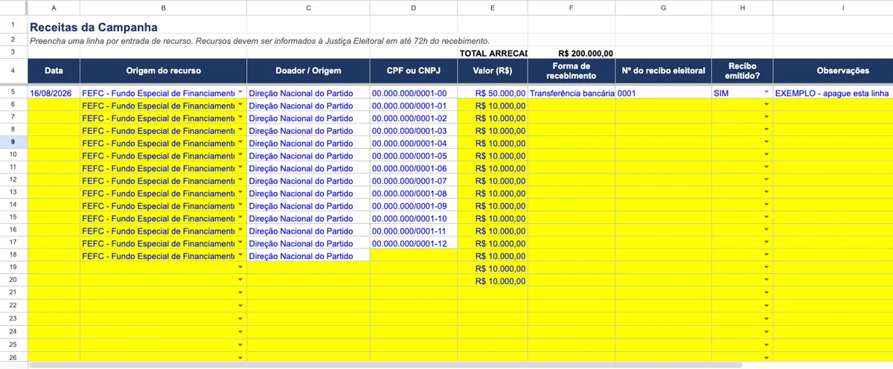The image size is (893, 369).
Task: Select the empty Data cell in row 6
Action: coord(54,106)
